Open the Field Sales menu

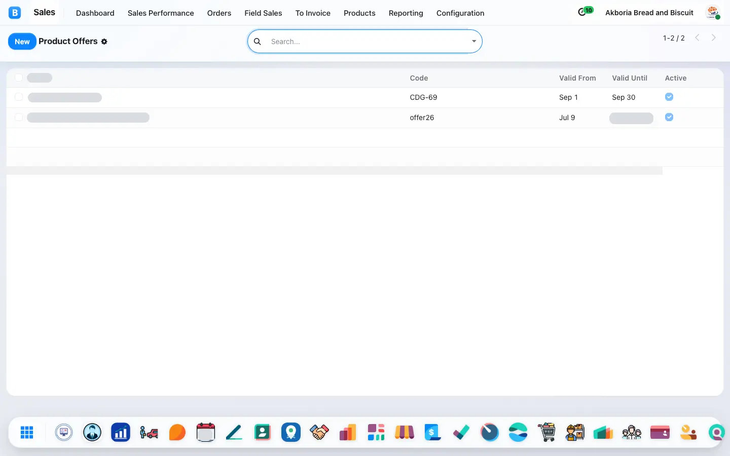coord(263,13)
